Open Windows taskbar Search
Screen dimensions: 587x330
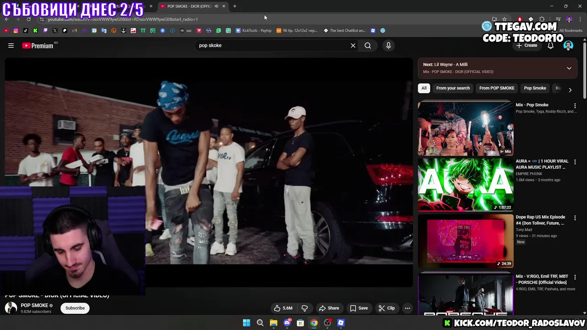pos(260,323)
